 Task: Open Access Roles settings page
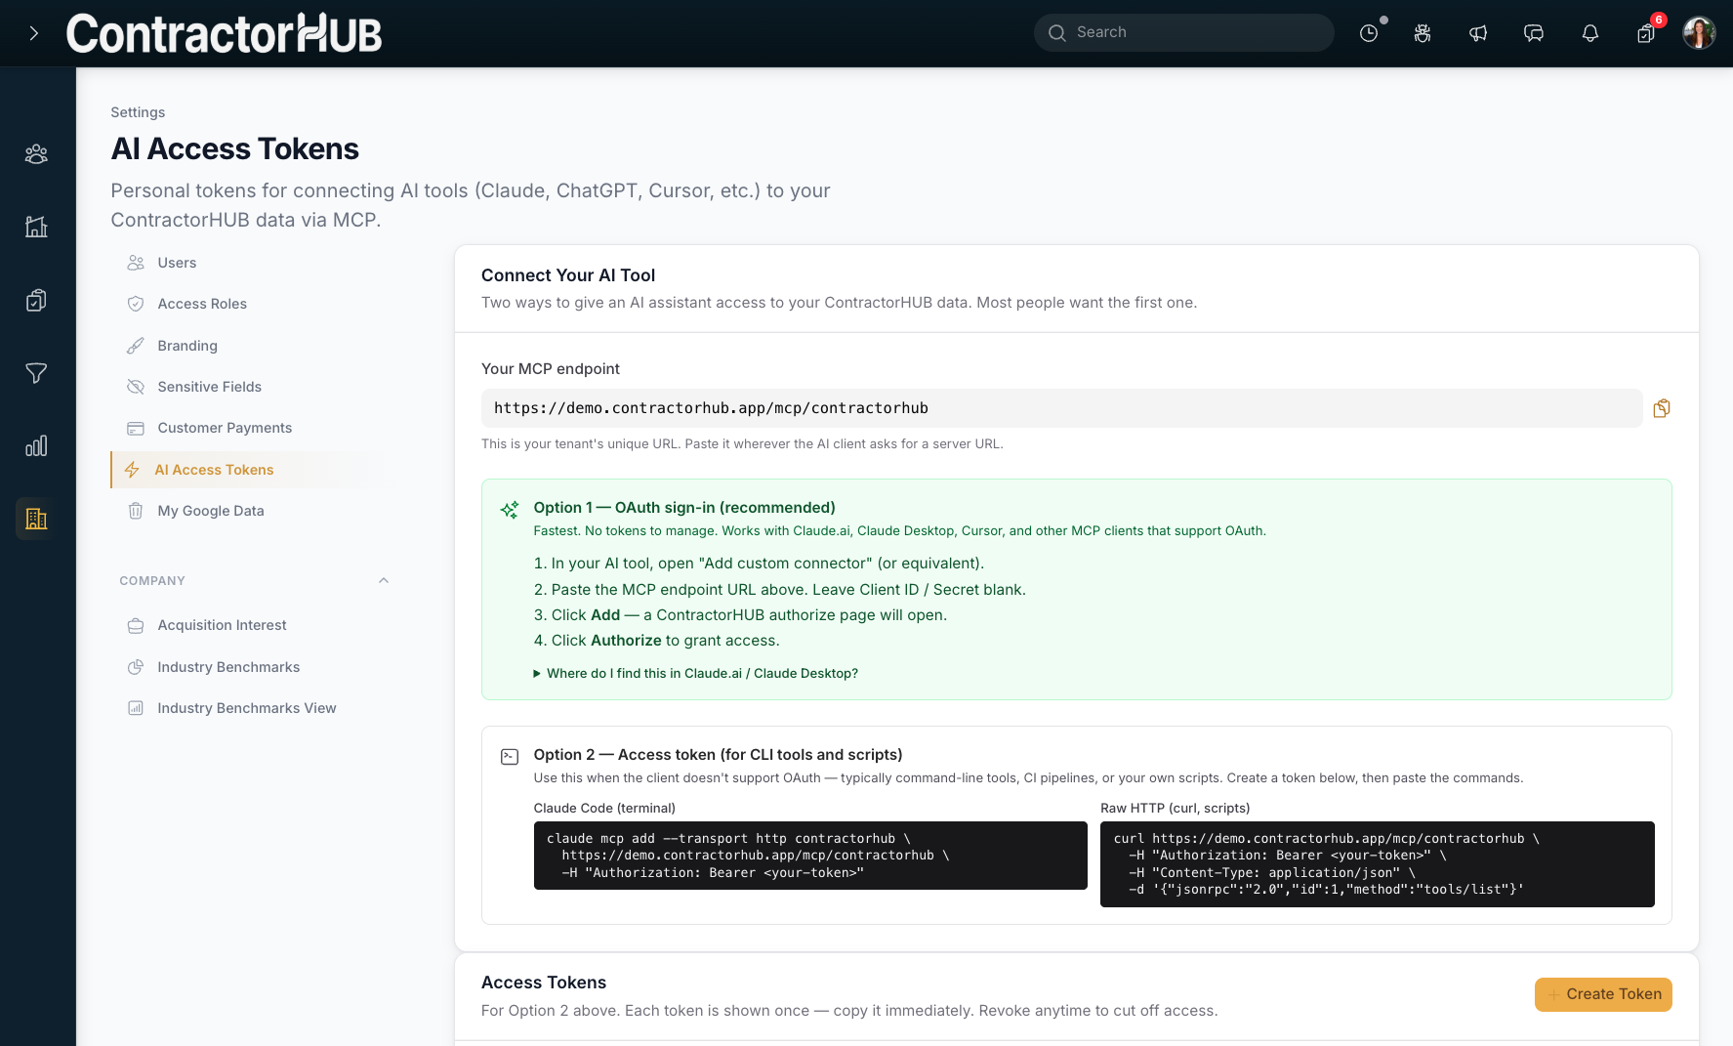pos(202,304)
